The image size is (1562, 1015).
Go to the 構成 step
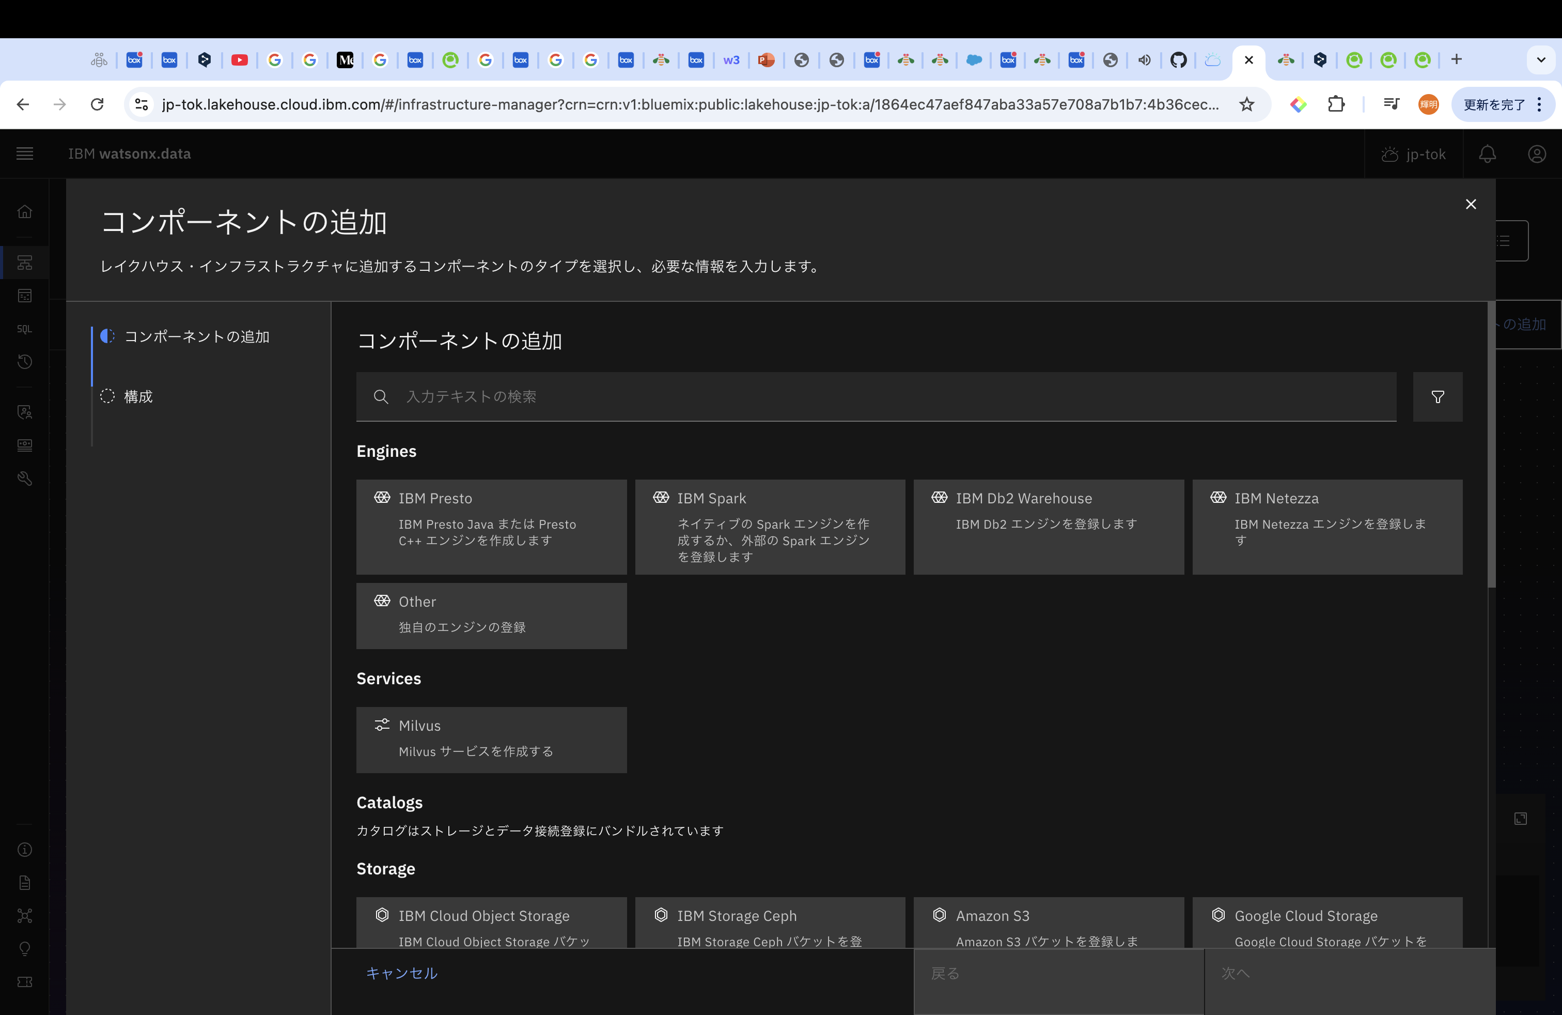(138, 396)
